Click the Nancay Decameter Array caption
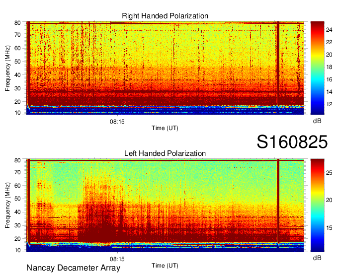Viewport: 338px width, 274px height. click(73, 268)
